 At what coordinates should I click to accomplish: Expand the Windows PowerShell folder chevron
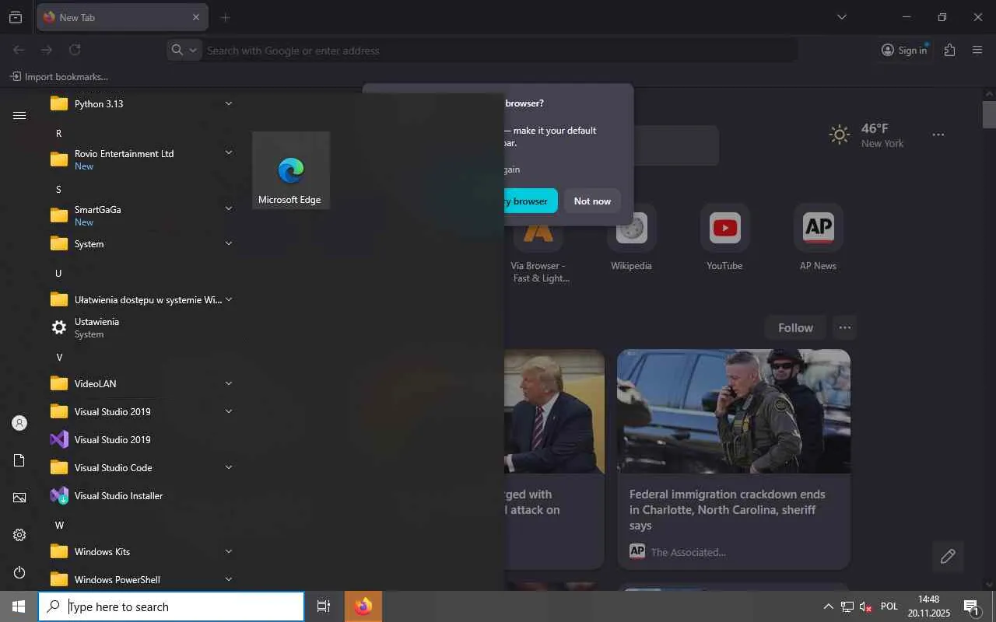(229, 579)
